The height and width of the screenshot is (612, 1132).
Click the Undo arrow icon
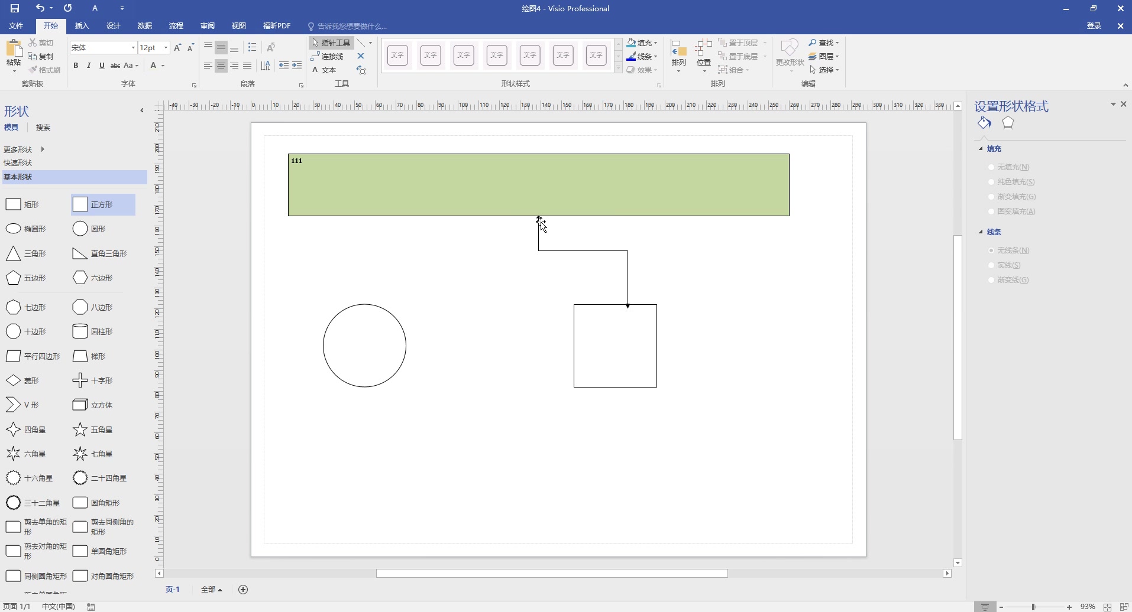click(x=40, y=8)
